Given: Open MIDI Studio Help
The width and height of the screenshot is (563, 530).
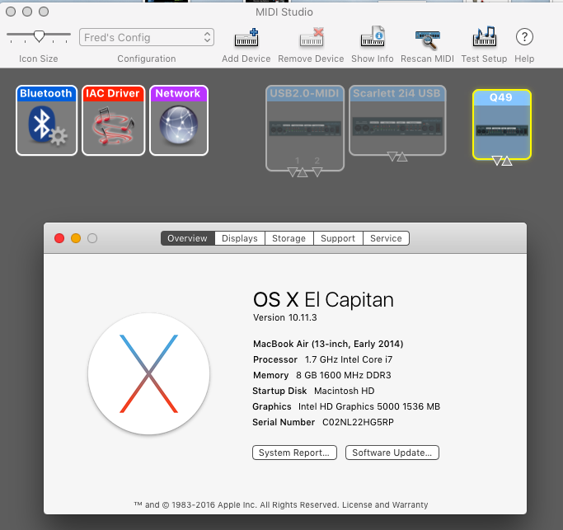Looking at the screenshot, I should (524, 36).
